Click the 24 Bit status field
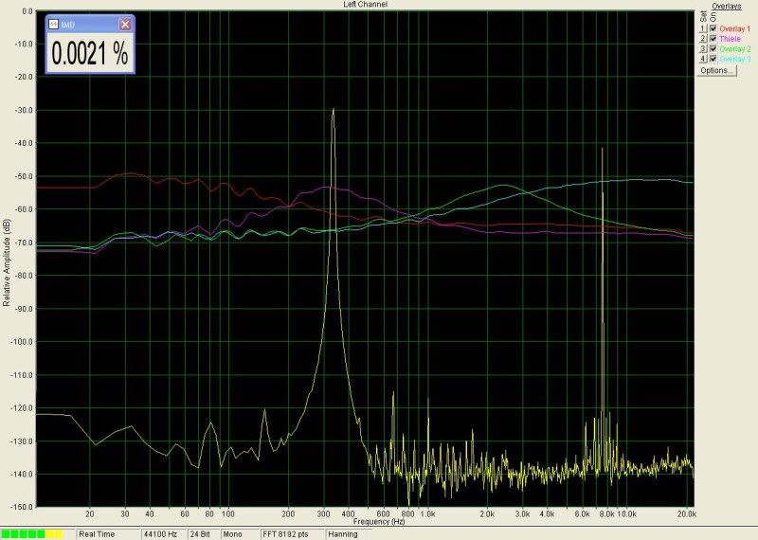Image resolution: width=758 pixels, height=540 pixels. pyautogui.click(x=202, y=534)
